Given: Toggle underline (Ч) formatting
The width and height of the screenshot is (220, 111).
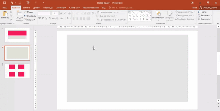Looking at the screenshot, I should (46, 18).
